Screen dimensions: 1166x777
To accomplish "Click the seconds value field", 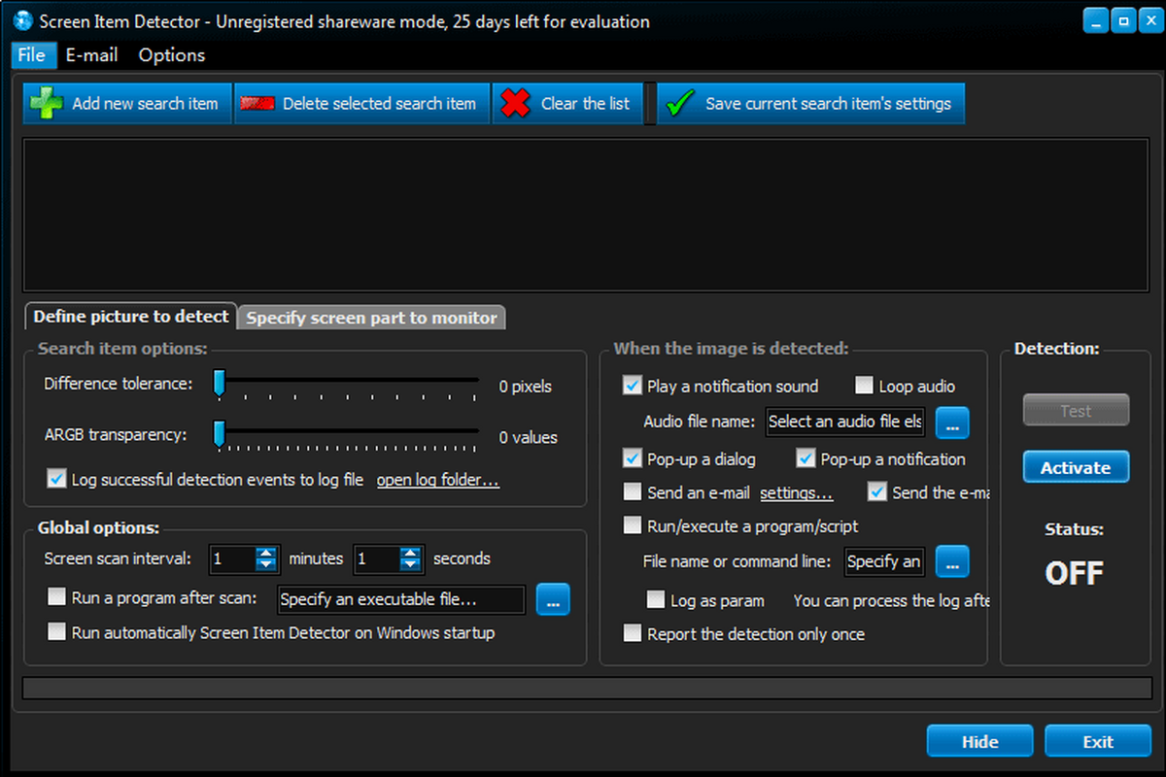I will [378, 558].
